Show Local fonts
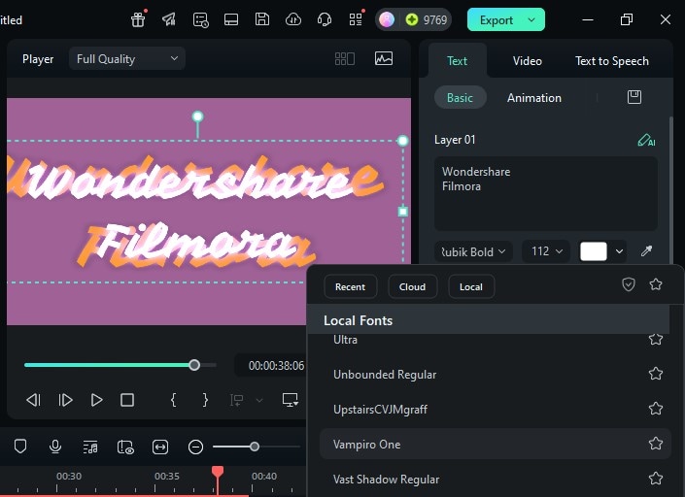 click(x=471, y=286)
